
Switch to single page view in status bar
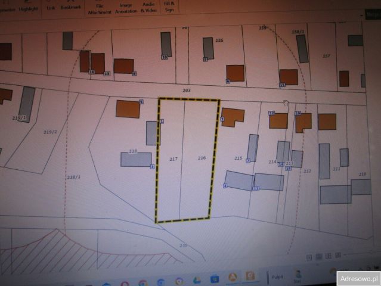coord(309,257)
